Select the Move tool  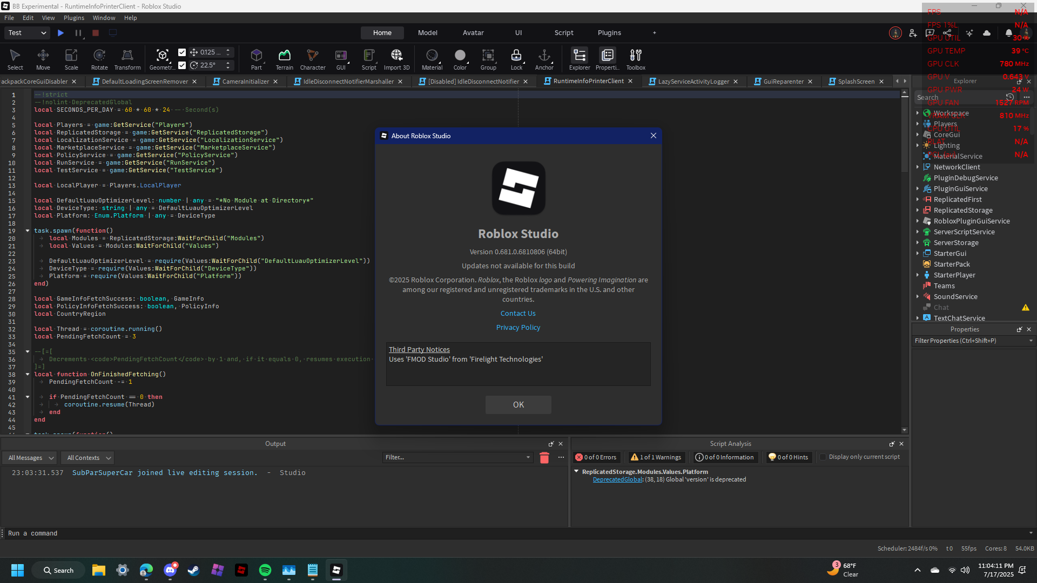(x=43, y=58)
